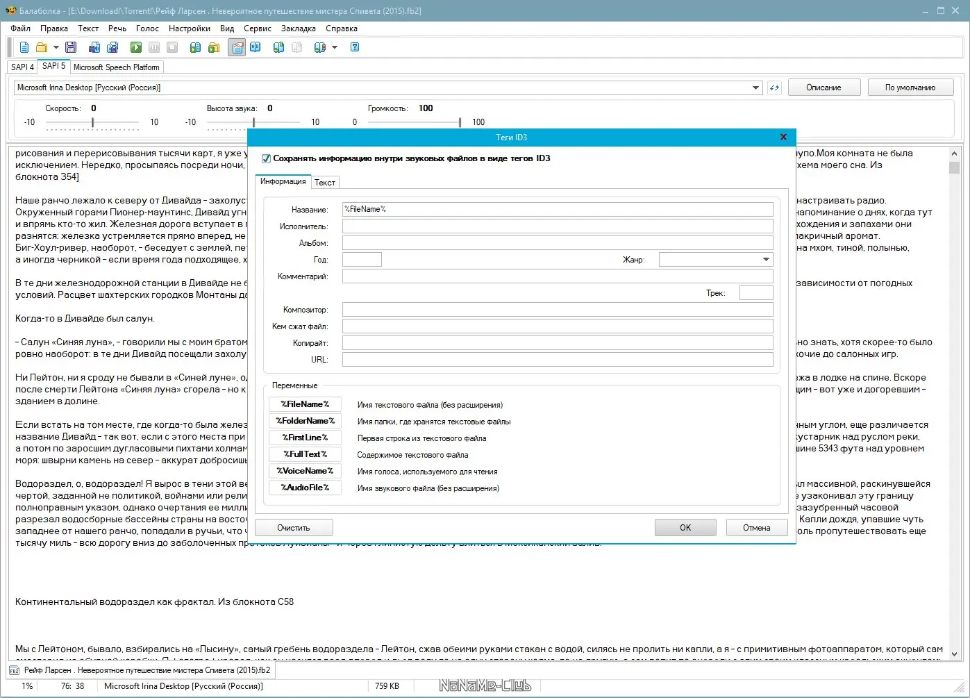Viewport: 970px width, 698px height.
Task: Open the Справка menu
Action: (342, 28)
